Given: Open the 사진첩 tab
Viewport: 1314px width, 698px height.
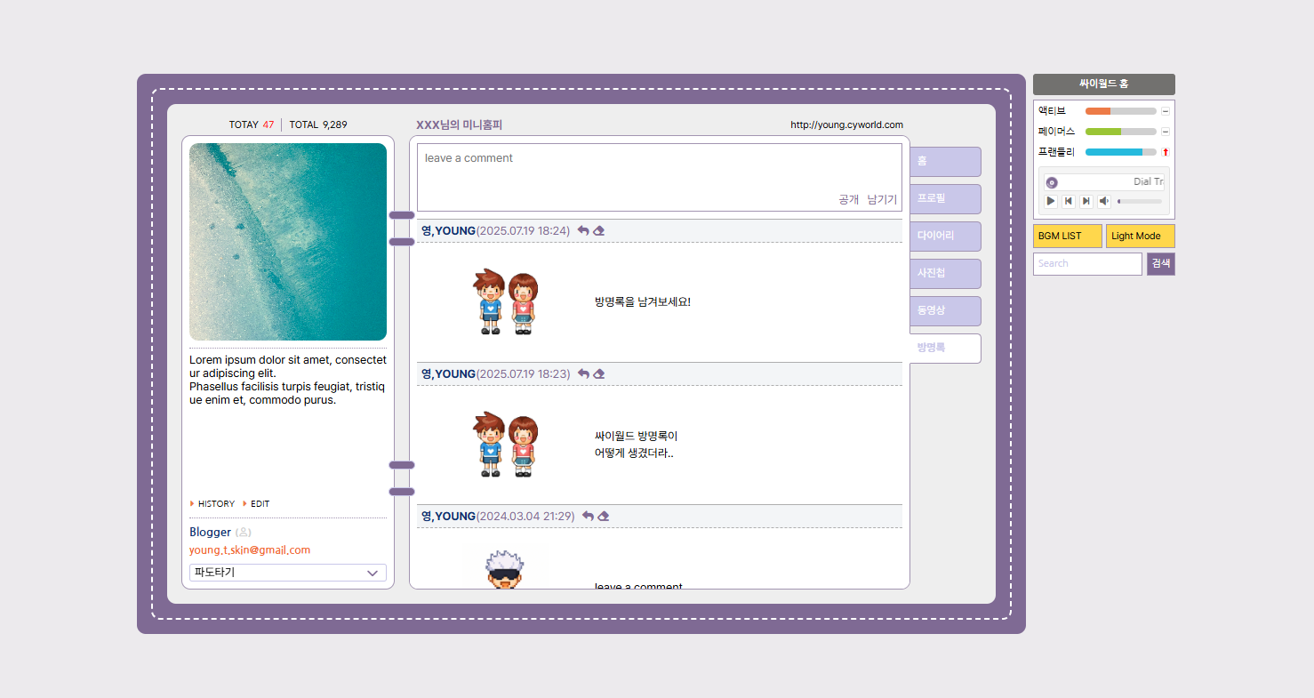Looking at the screenshot, I should pyautogui.click(x=945, y=274).
